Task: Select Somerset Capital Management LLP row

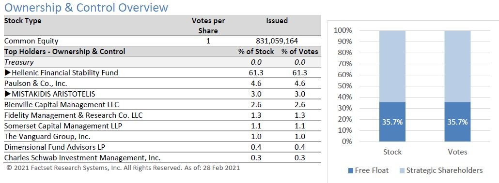Action: 162,126
